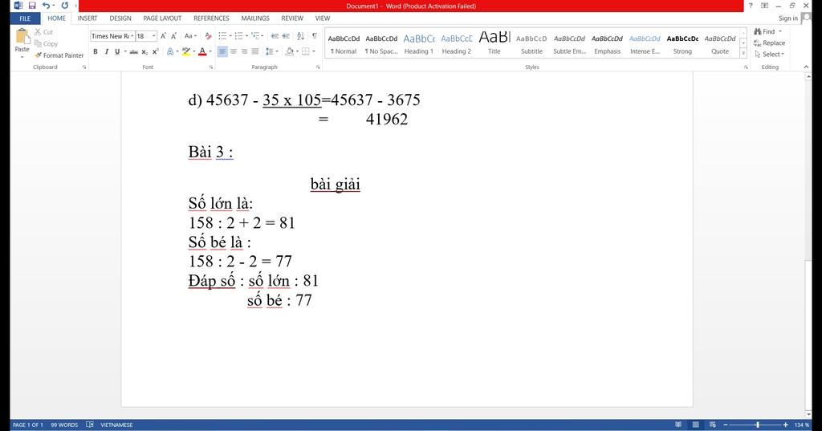Click the word count in status bar
Screen dimensions: 822x431
[64, 425]
